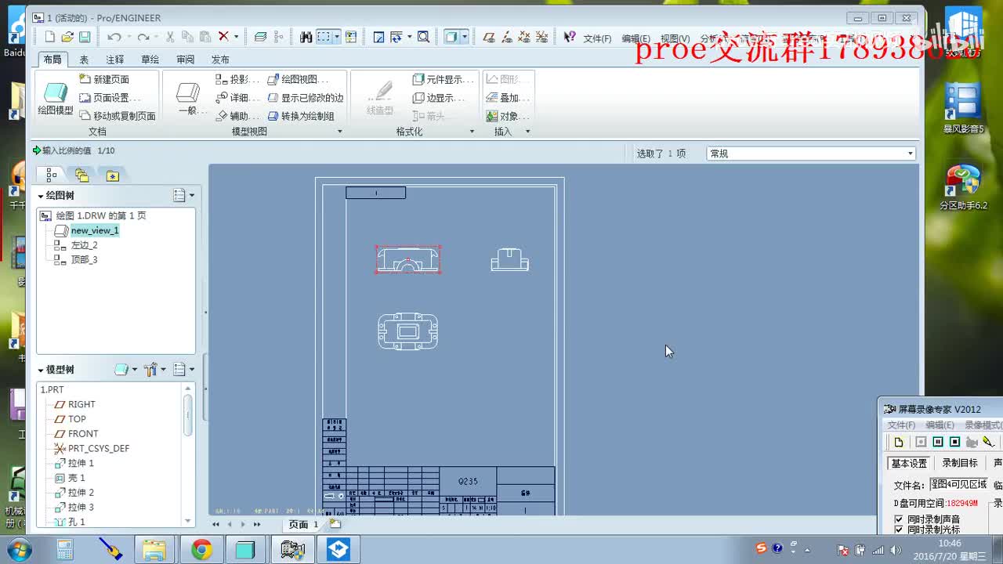Click 移动或复制页面 move or copy sheet

118,116
